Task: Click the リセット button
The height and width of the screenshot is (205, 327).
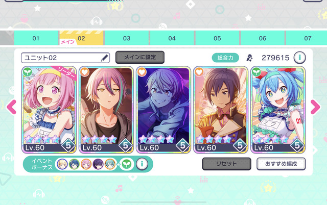Action: (x=226, y=164)
